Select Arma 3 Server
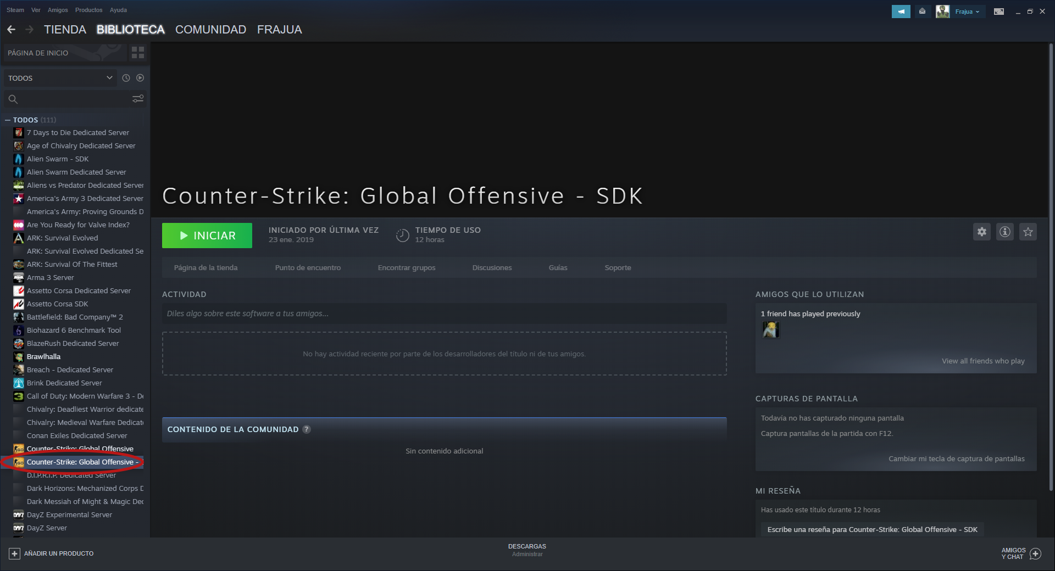The image size is (1055, 571). (x=78, y=278)
